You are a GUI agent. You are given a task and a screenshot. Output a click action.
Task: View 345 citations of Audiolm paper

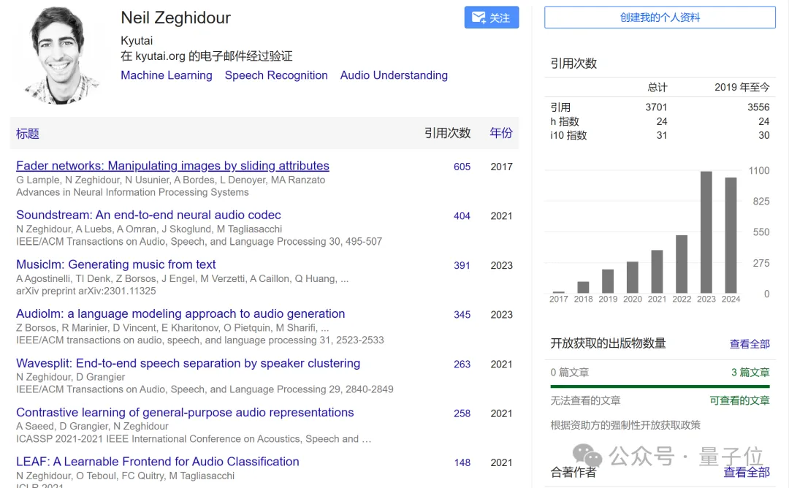coord(462,314)
